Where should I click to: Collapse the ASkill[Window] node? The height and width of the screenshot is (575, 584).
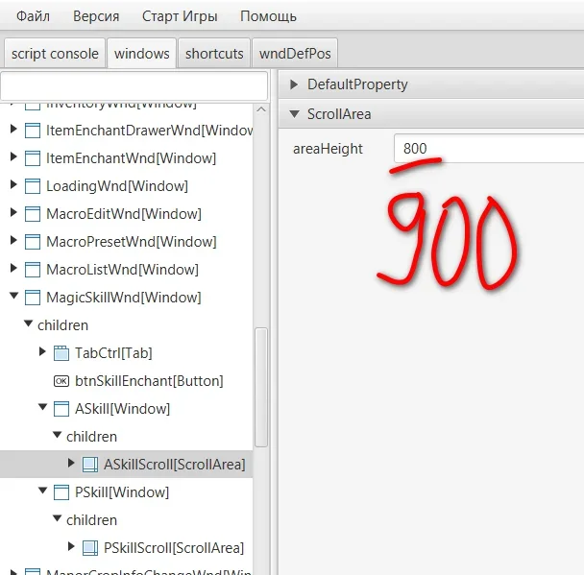tap(43, 407)
